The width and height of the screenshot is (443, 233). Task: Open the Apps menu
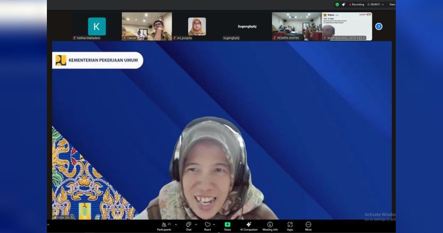tap(290, 225)
